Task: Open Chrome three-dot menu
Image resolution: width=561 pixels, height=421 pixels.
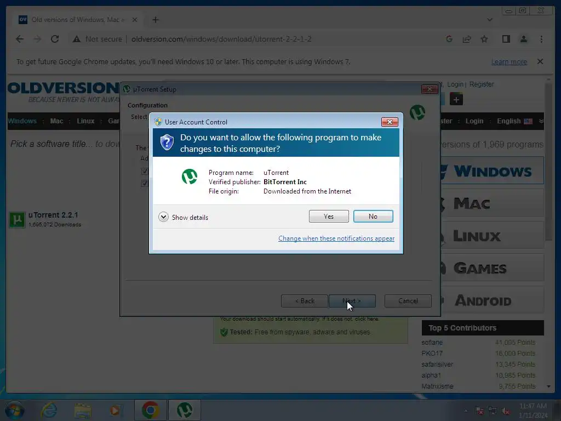Action: [x=541, y=39]
